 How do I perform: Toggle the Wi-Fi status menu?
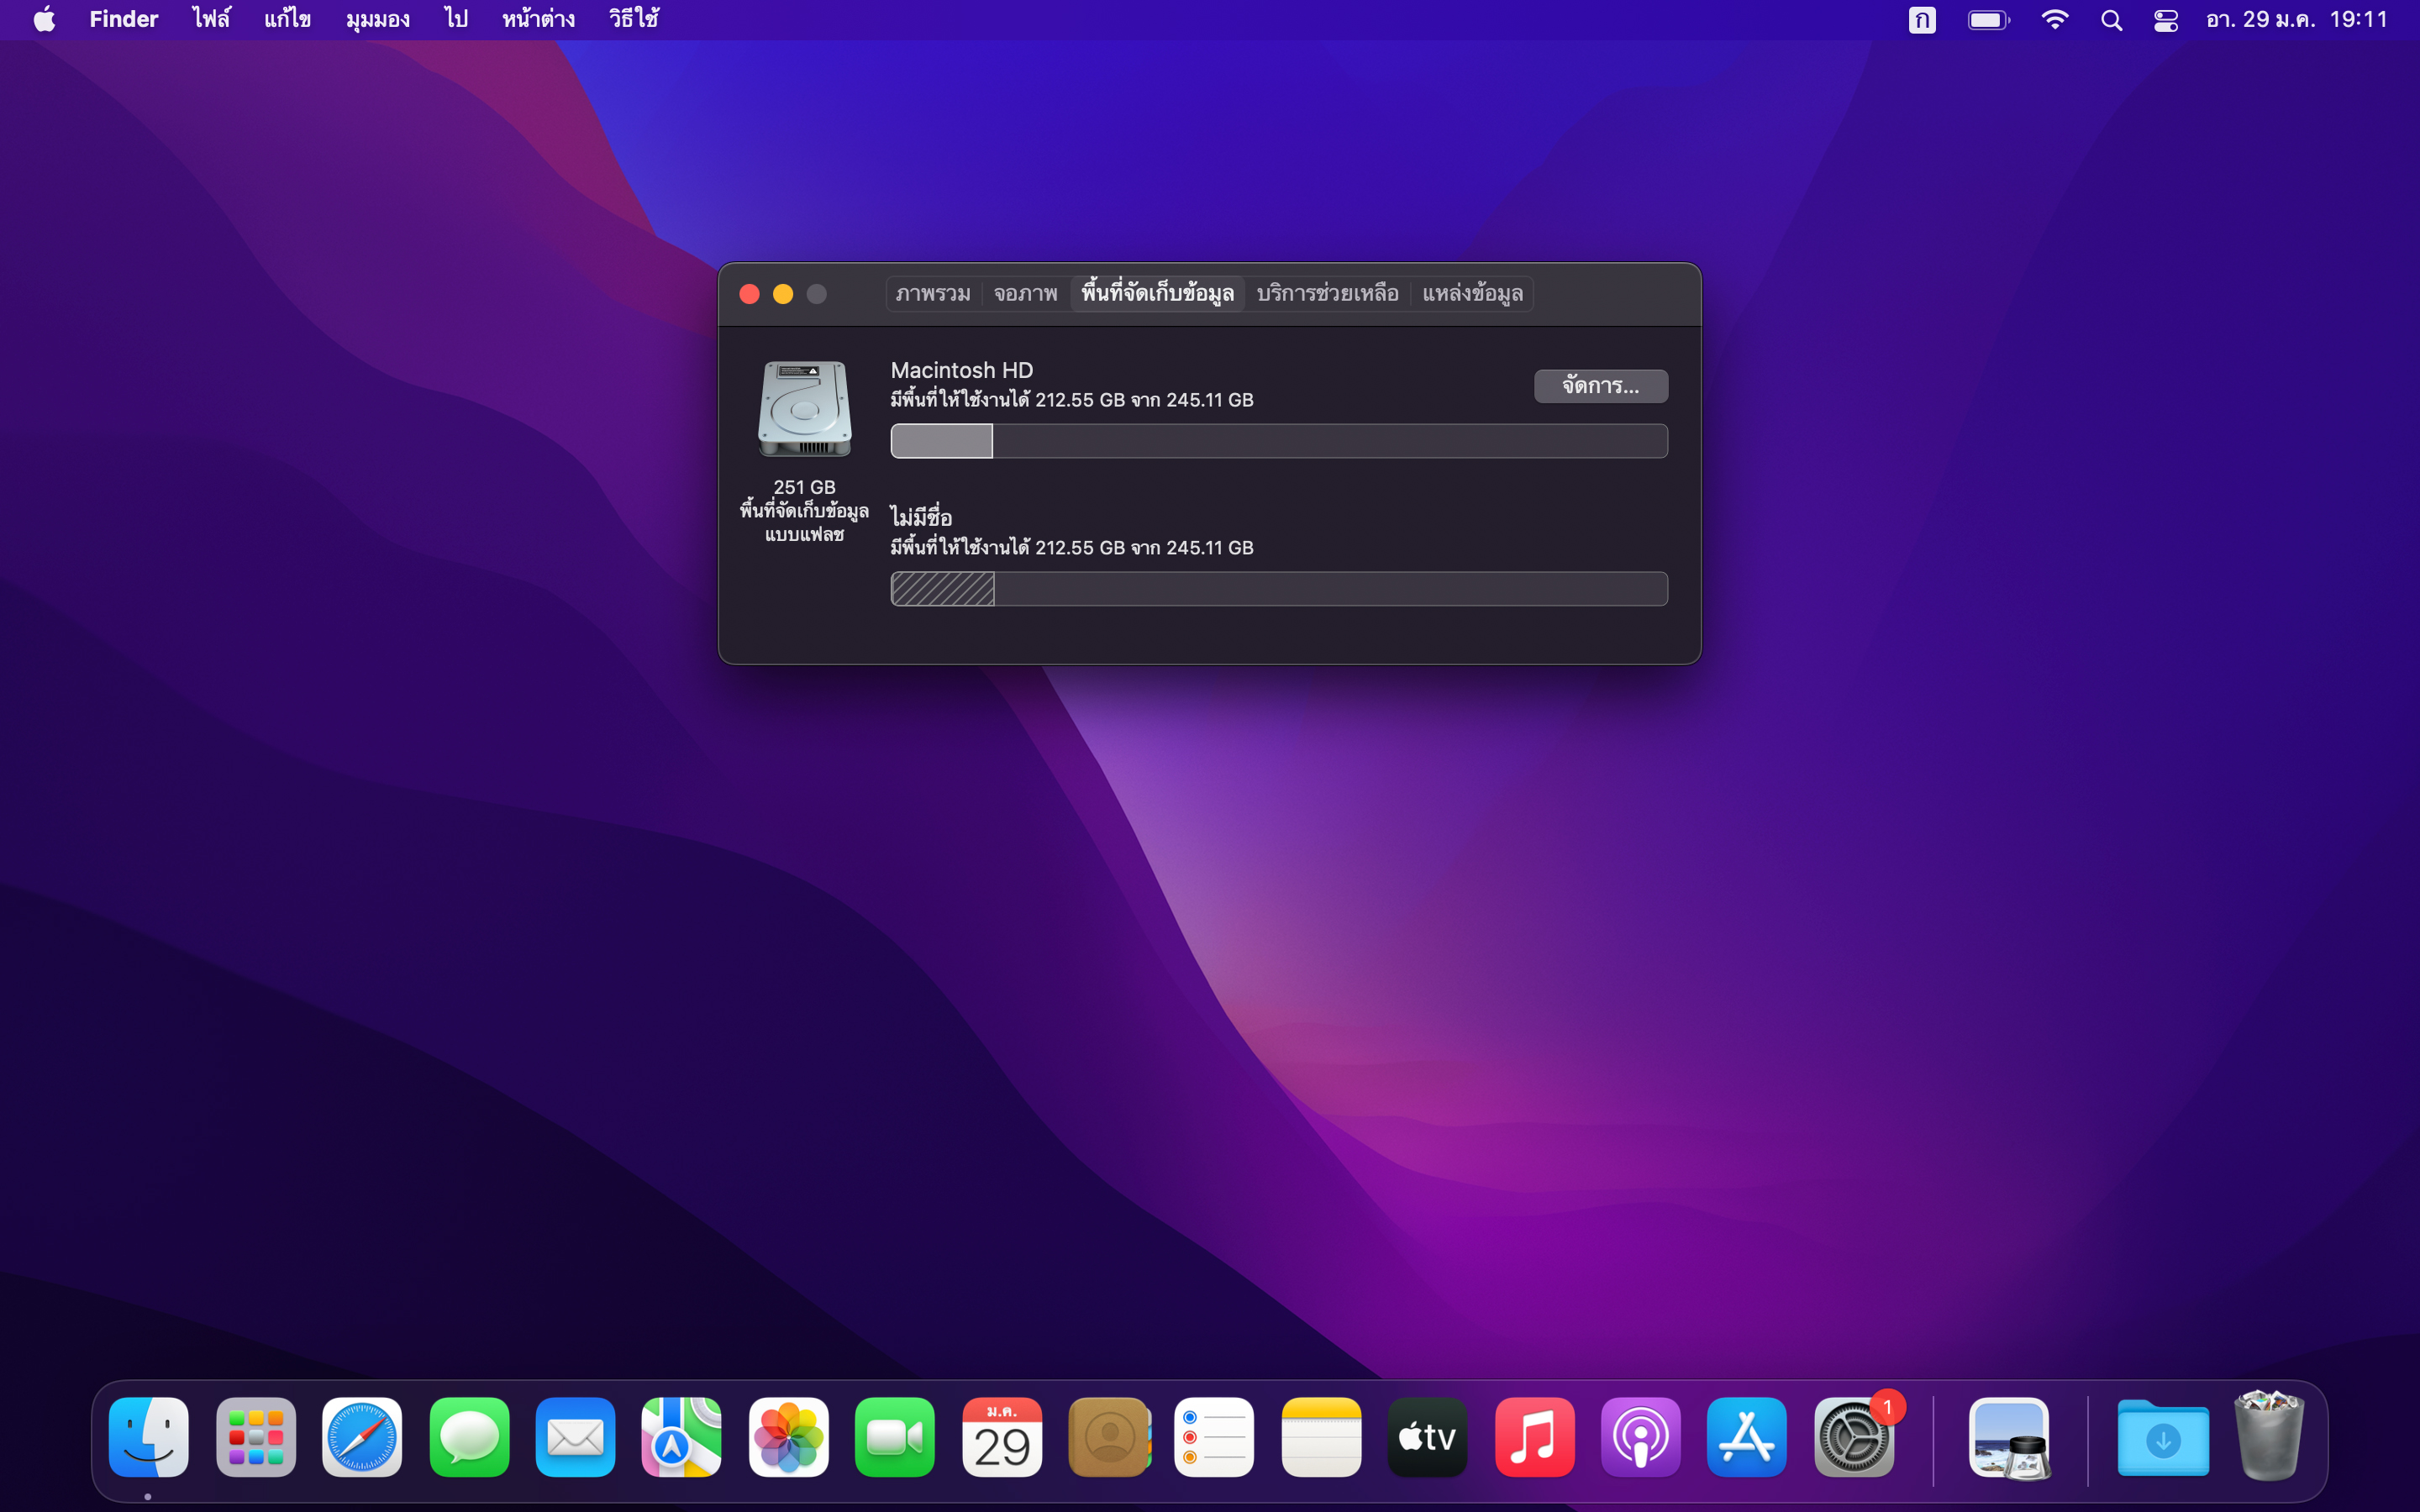2054,20
